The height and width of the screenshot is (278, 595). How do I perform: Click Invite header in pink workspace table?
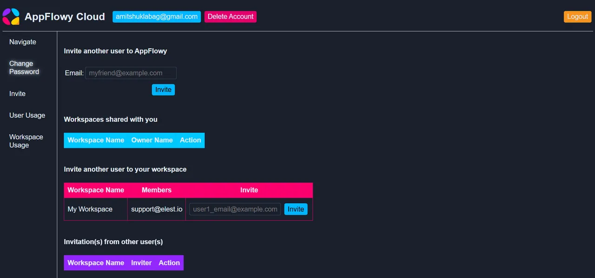click(249, 190)
